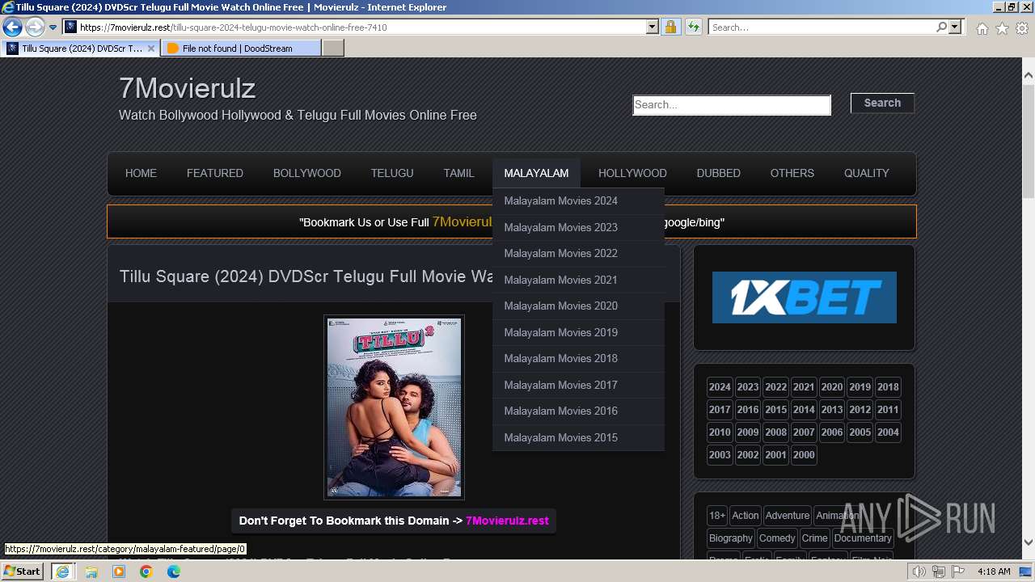Open the Adventure genre tag
The height and width of the screenshot is (582, 1035).
pos(788,516)
